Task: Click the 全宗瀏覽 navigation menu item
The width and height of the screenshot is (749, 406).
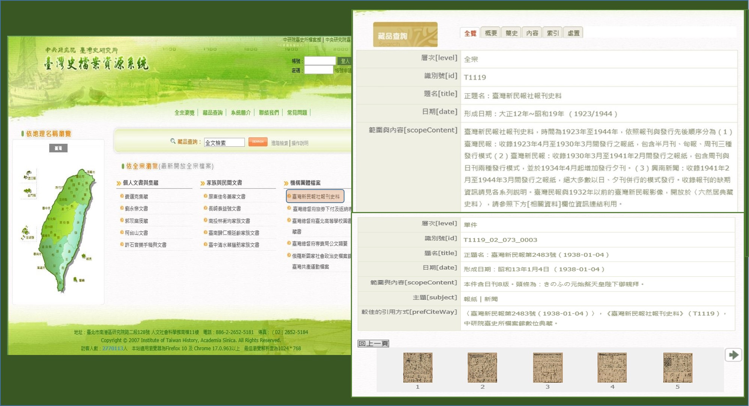Action: [x=184, y=113]
